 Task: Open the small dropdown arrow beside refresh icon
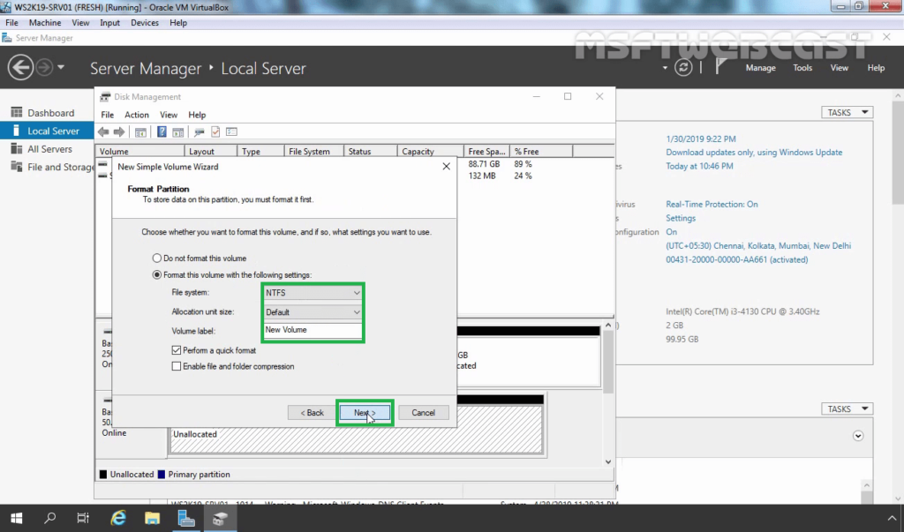[665, 67]
